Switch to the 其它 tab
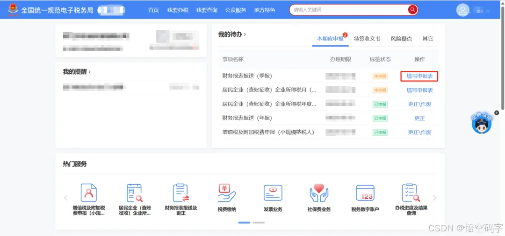Image resolution: width=505 pixels, height=236 pixels. pos(428,39)
